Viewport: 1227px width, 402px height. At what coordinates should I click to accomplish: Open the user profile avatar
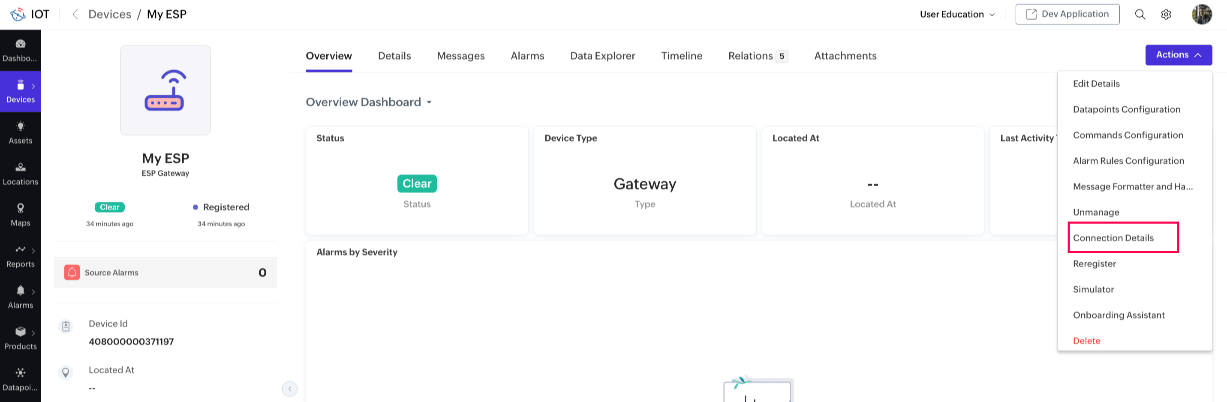[x=1201, y=14]
